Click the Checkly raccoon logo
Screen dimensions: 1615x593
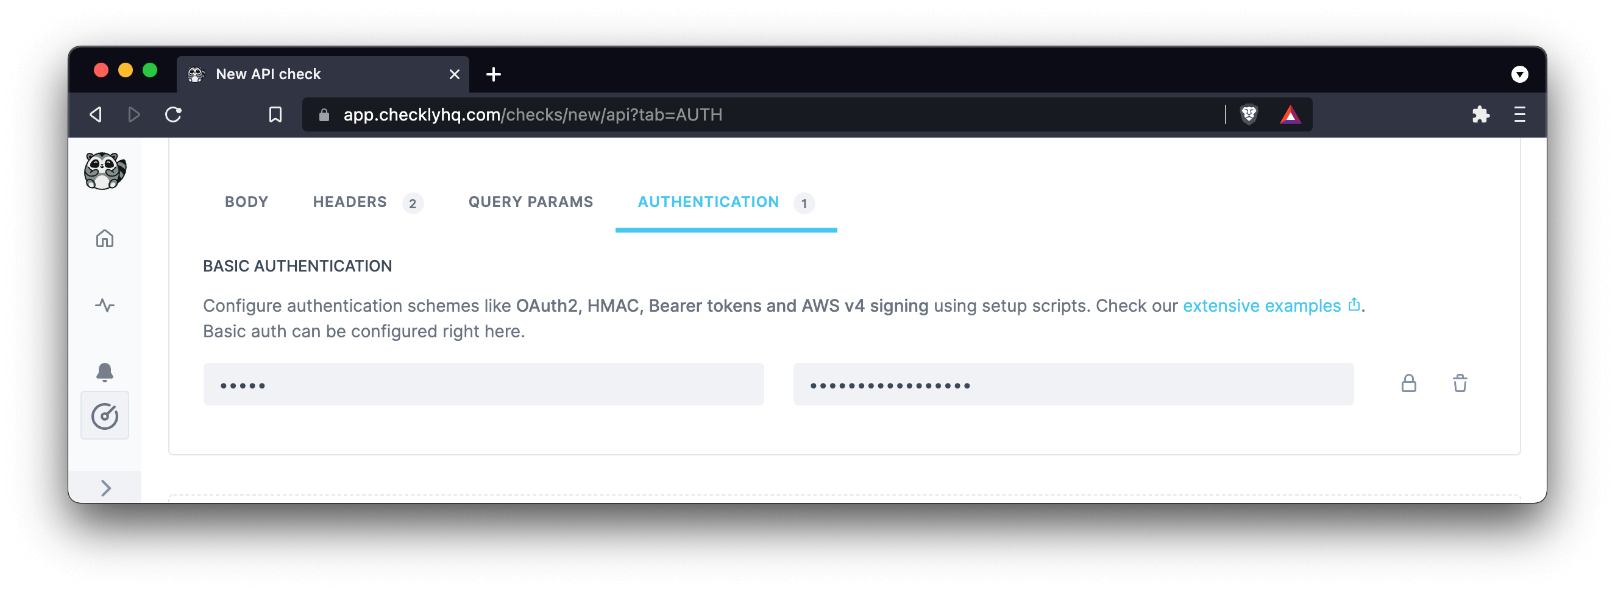pyautogui.click(x=105, y=170)
